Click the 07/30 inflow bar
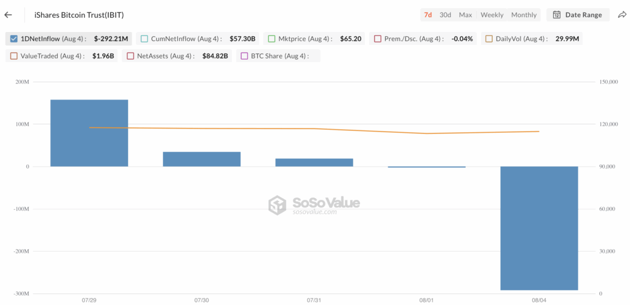Screen dimensions: 630x305 point(202,159)
